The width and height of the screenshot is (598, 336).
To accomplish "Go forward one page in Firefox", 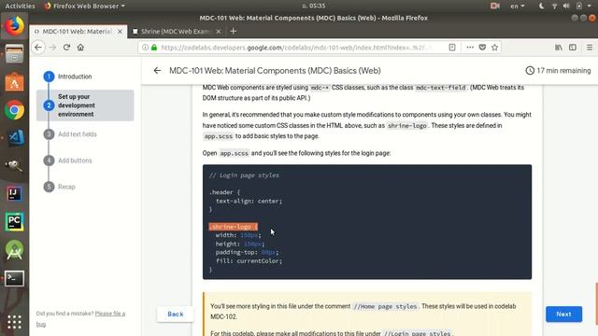I will point(52,48).
